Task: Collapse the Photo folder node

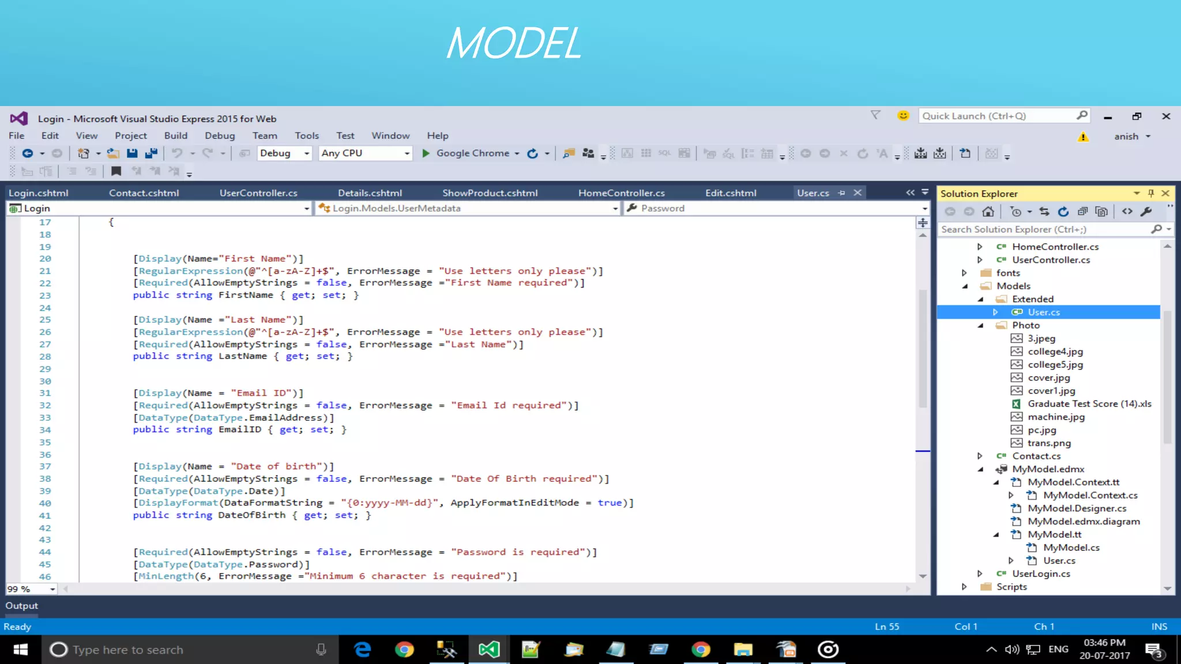Action: tap(980, 325)
